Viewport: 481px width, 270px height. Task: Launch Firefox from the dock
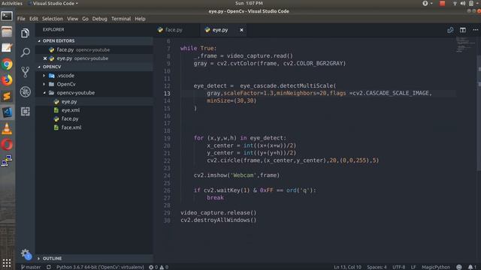point(7,80)
